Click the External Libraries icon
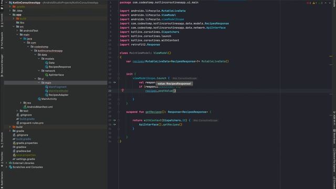This screenshot has height=189, width=336. tap(10, 163)
